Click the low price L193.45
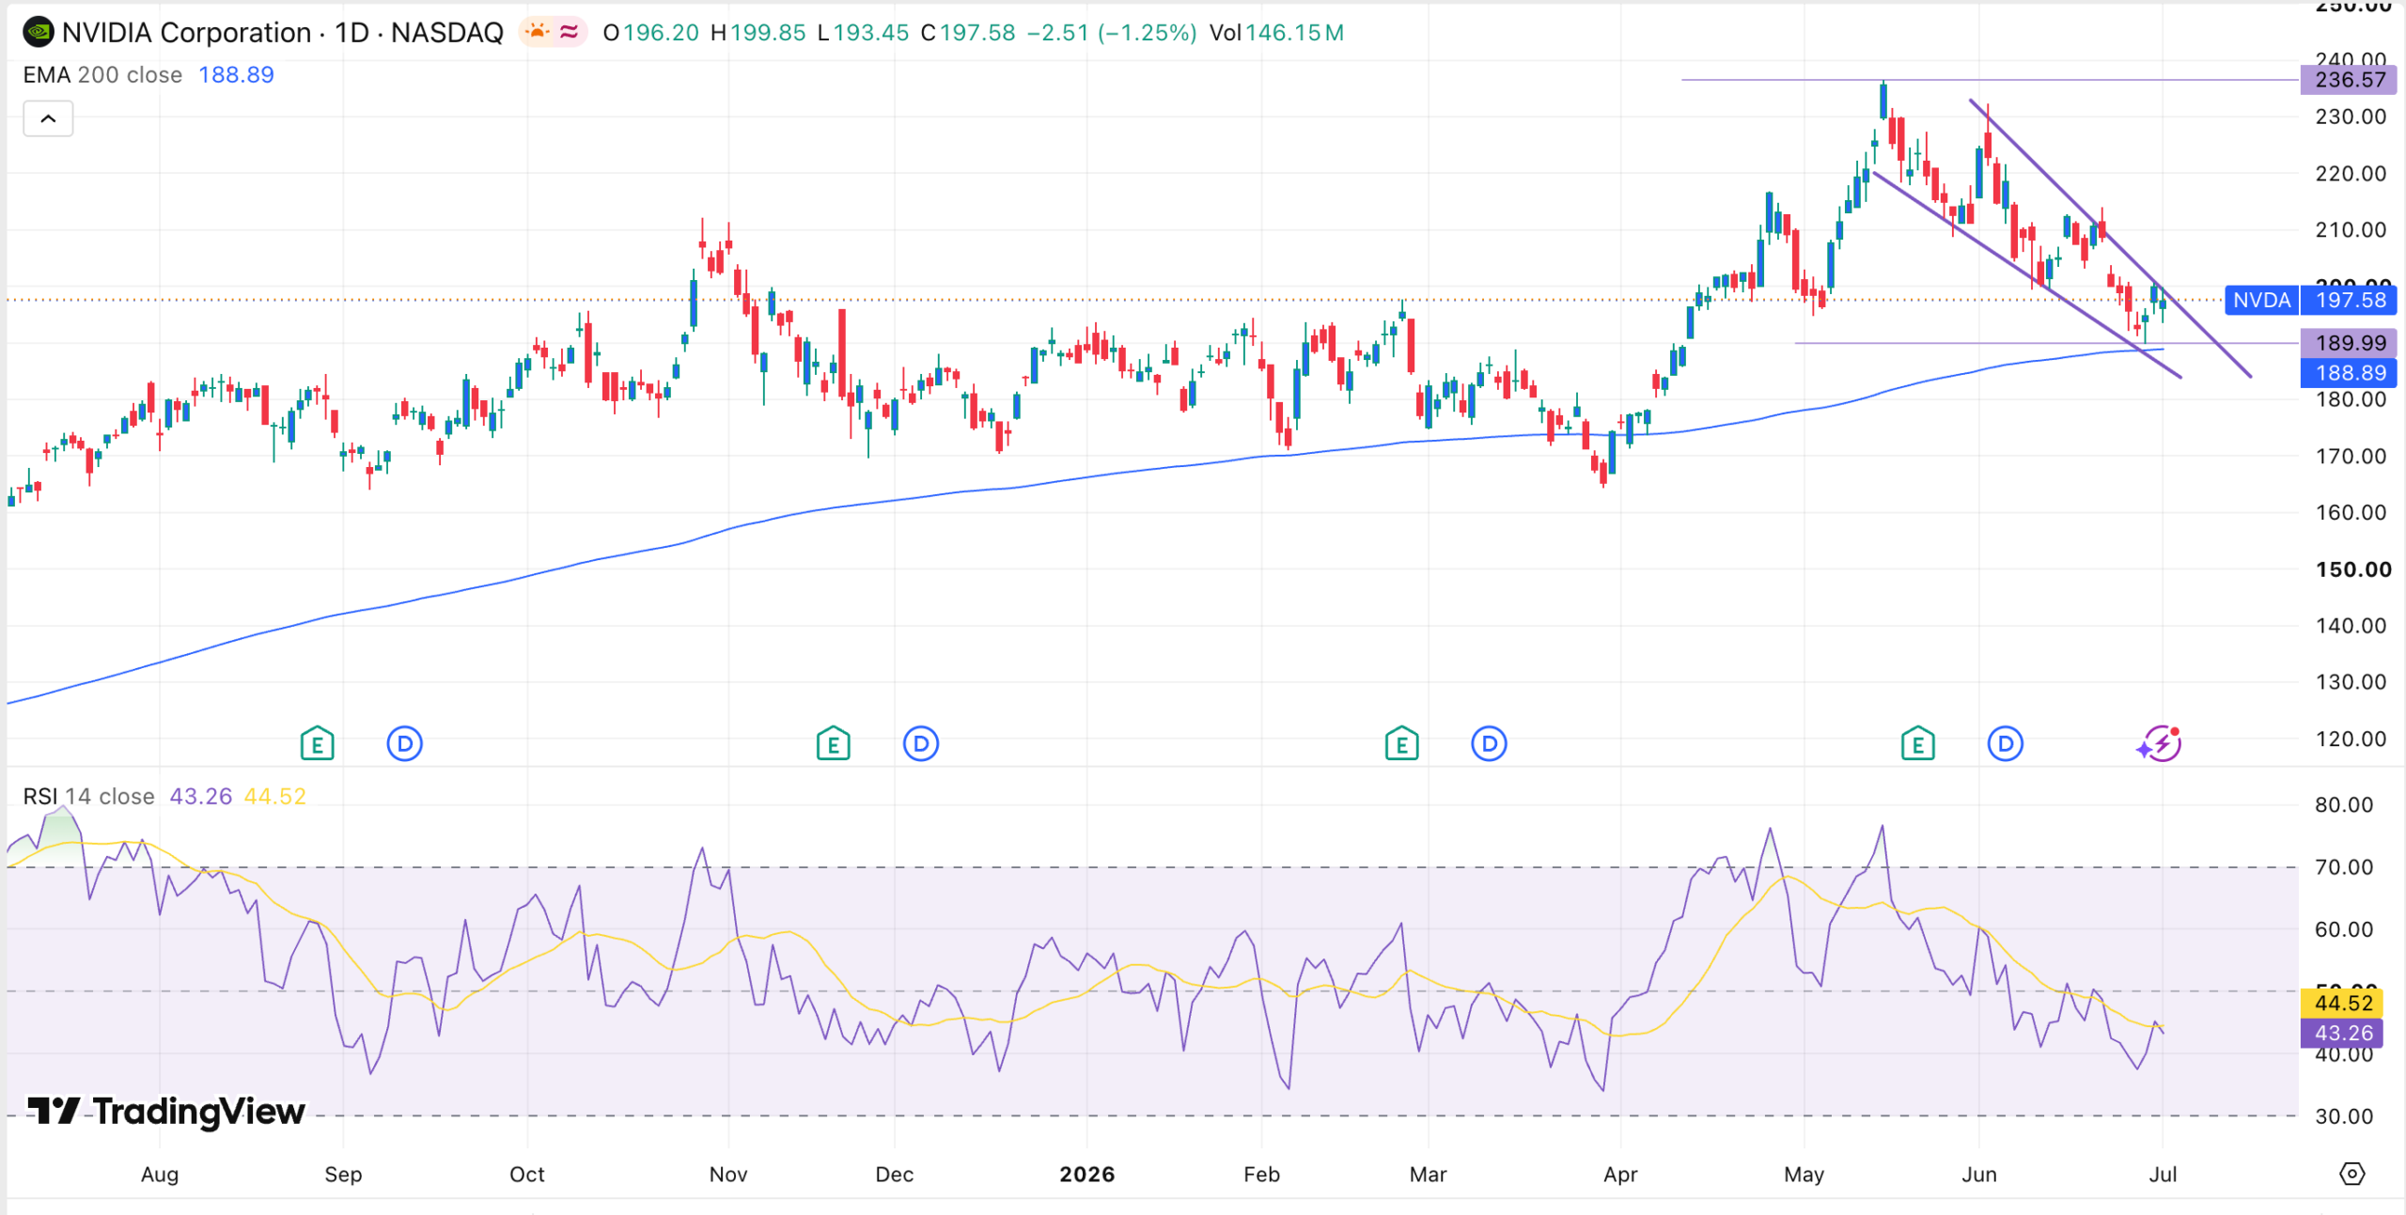The width and height of the screenshot is (2406, 1215). [863, 33]
